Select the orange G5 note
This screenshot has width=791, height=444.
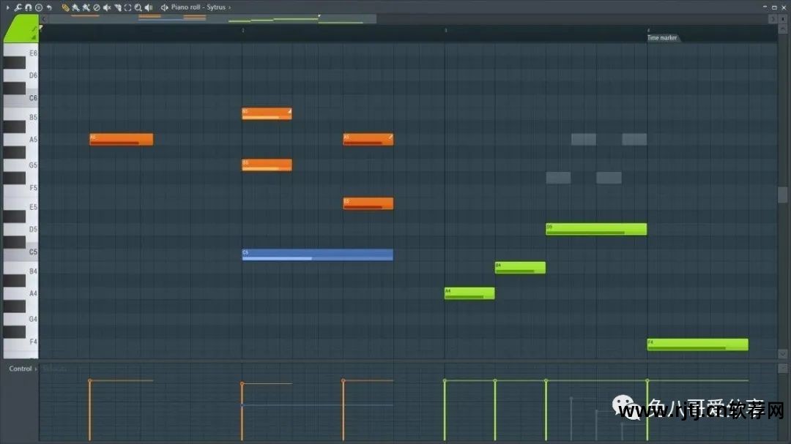tap(267, 165)
